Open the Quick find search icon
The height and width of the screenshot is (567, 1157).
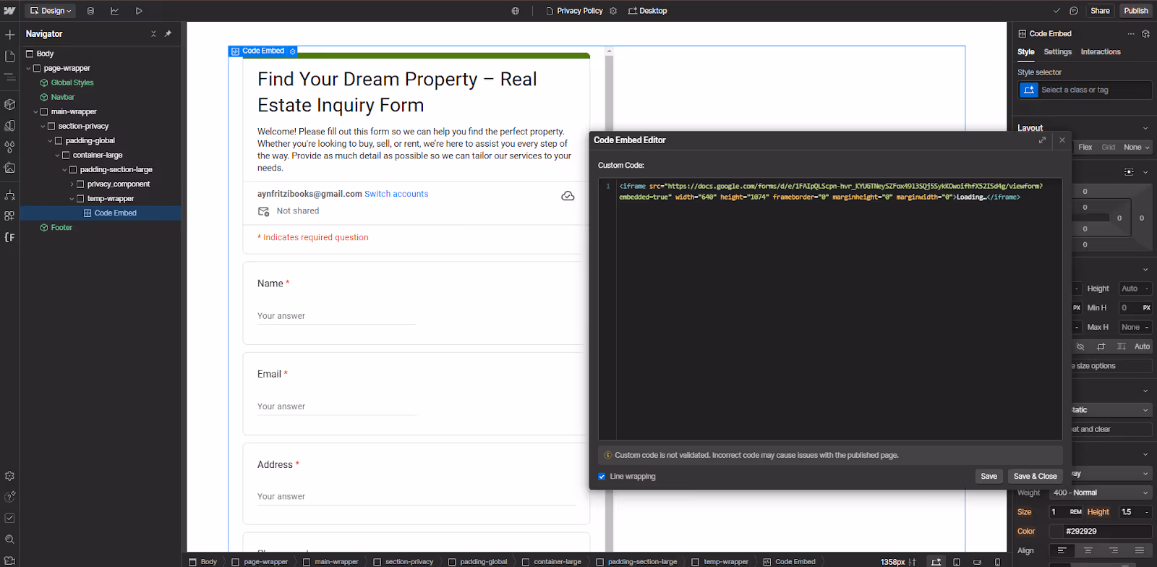tap(10, 539)
